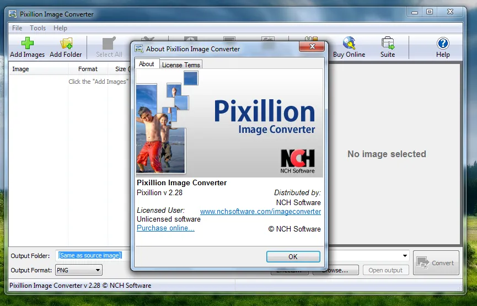The width and height of the screenshot is (477, 306).
Task: Click the Help toolbar icon
Action: (443, 47)
